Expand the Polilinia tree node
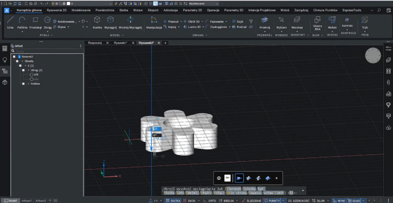 (23, 84)
